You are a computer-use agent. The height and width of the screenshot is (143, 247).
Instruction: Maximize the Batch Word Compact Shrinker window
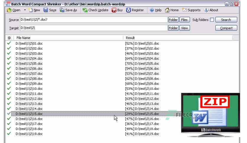click(x=231, y=4)
